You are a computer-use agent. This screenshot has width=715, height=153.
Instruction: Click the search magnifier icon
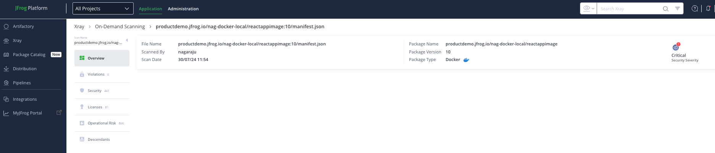pyautogui.click(x=665, y=9)
